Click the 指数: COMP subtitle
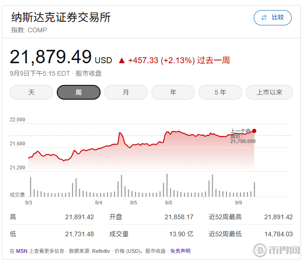The height and width of the screenshot is (263, 305). pyautogui.click(x=29, y=30)
